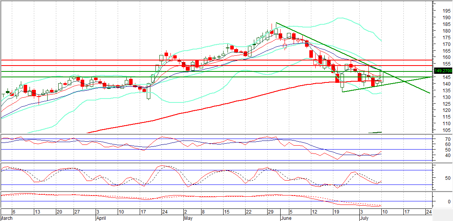The height and width of the screenshot is (221, 453).
Task: Click the date label 12 in June
Action: pos(314,212)
